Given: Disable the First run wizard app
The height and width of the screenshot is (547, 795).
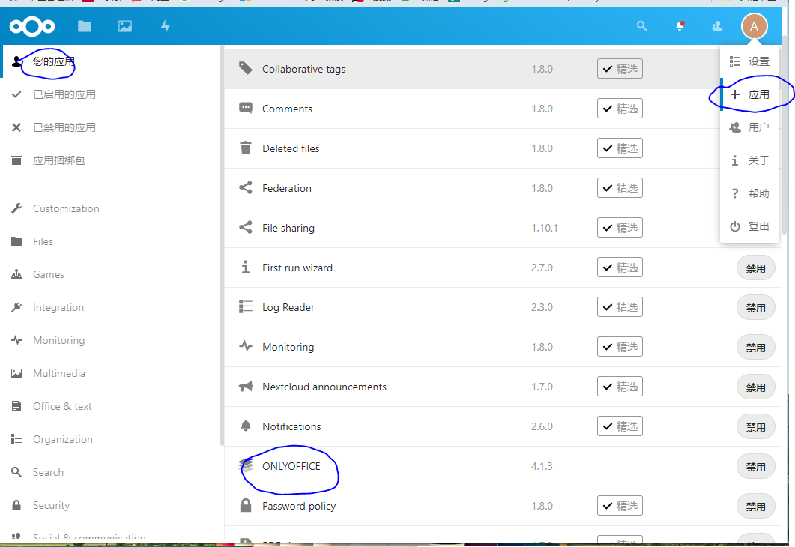Looking at the screenshot, I should (x=755, y=267).
